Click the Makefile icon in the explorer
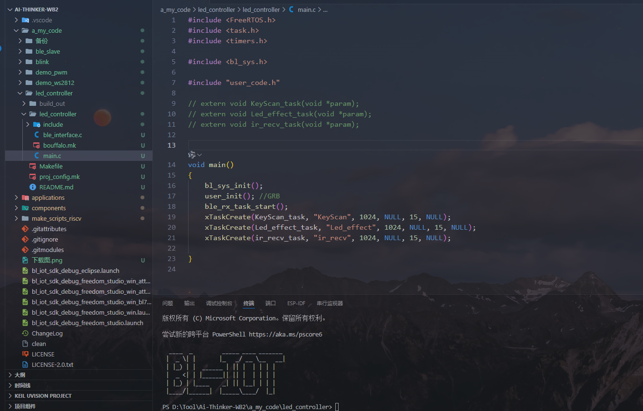The height and width of the screenshot is (411, 643). tap(33, 166)
